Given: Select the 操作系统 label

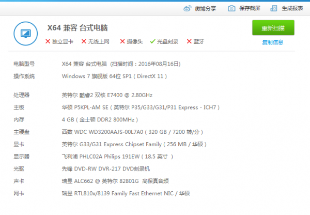Looking at the screenshot, I should [24, 76].
